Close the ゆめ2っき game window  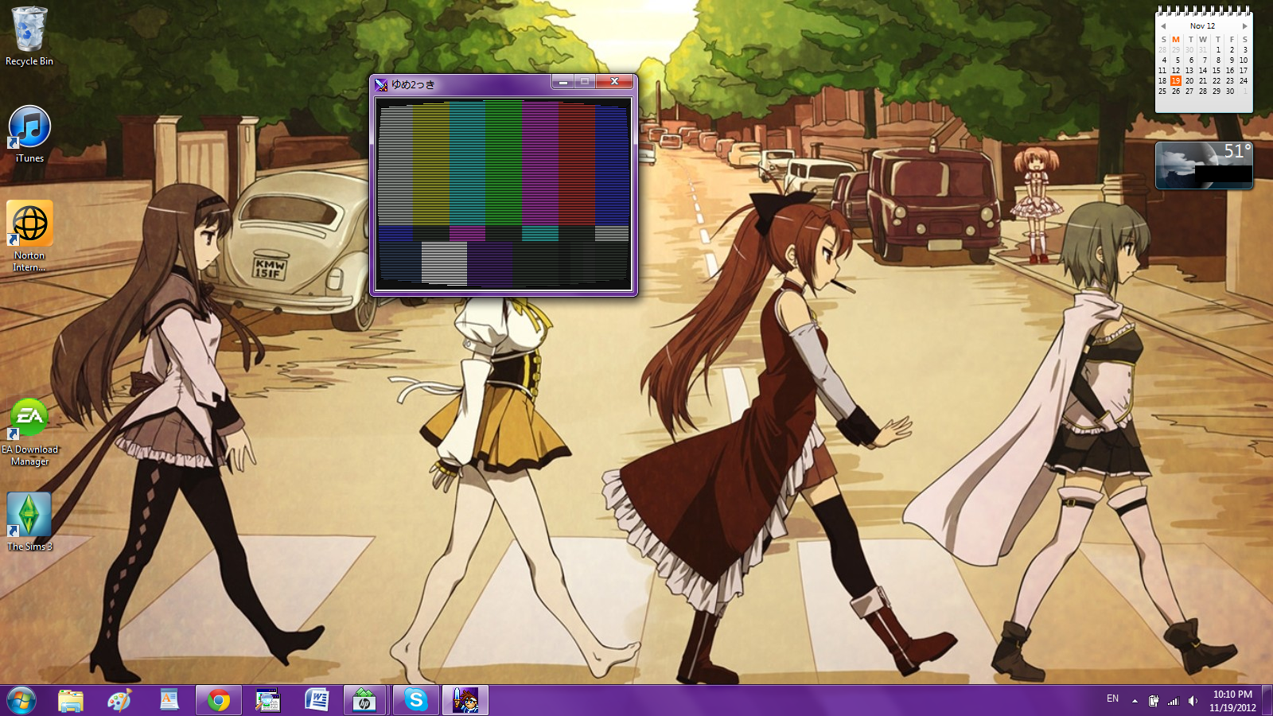click(614, 82)
